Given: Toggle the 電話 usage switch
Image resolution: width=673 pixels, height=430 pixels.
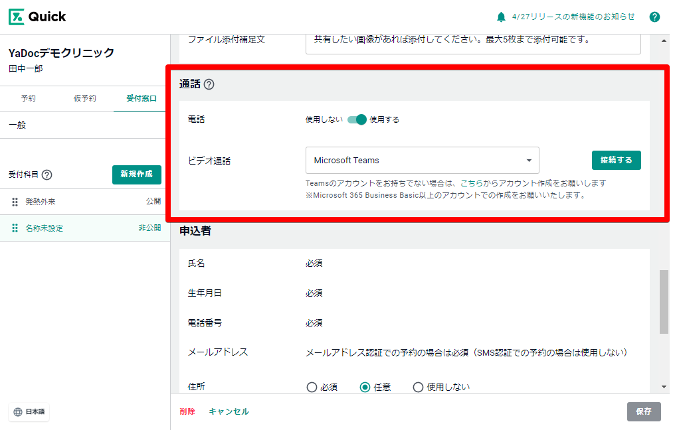Looking at the screenshot, I should coord(357,119).
